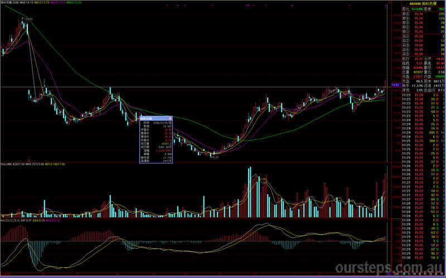Click the 23.70 high price label

click(29, 19)
